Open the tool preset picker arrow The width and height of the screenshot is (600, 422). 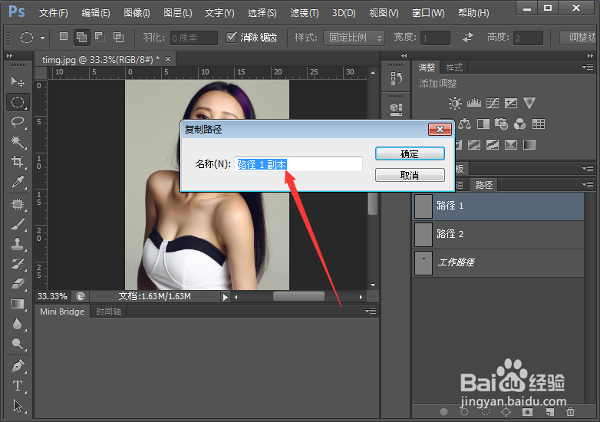(42, 38)
